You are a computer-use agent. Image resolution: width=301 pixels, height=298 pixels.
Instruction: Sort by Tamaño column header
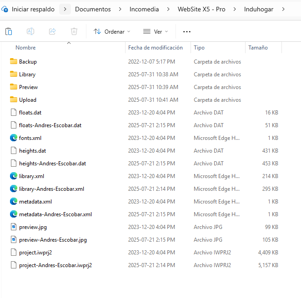258,48
